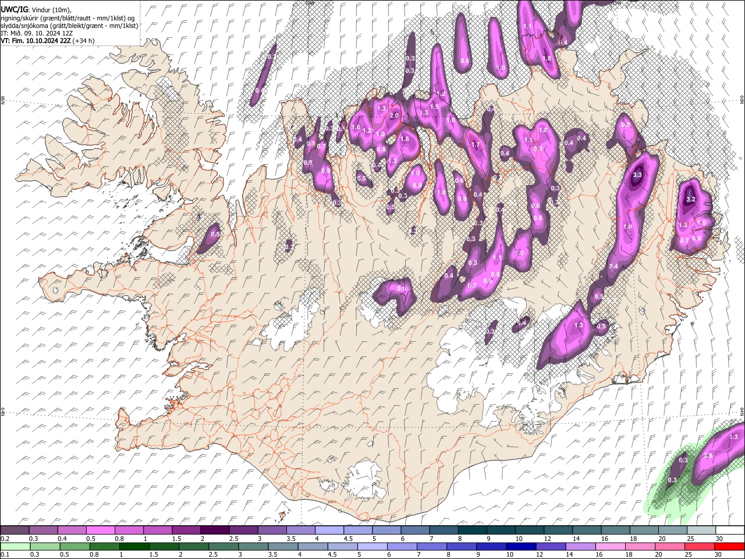Click the blue-grey 4 mm rain swatch
This screenshot has width=745, height=559.
click(313, 546)
